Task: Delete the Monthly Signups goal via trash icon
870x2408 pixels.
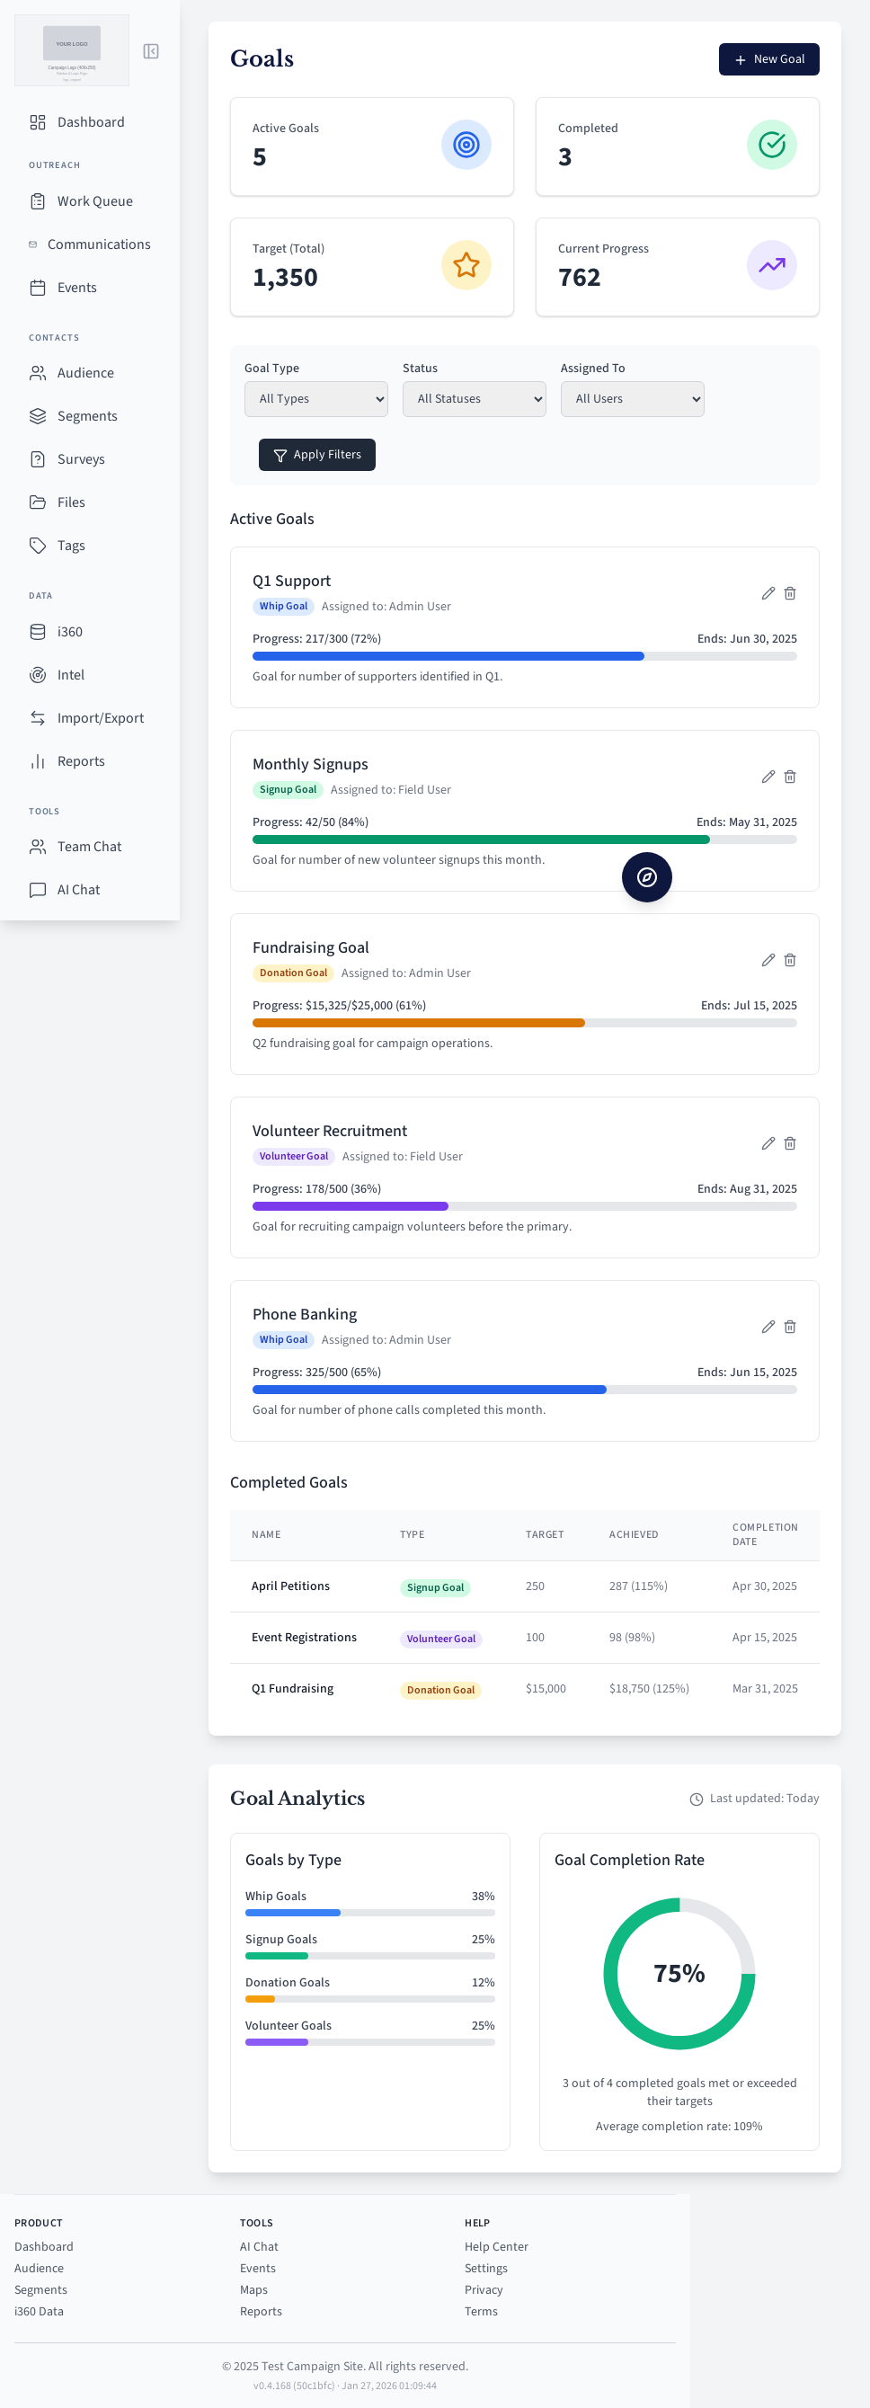Action: pyautogui.click(x=790, y=777)
